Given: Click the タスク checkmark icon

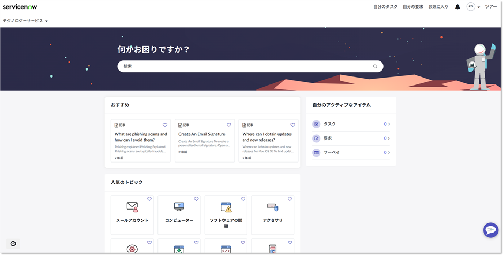Looking at the screenshot, I should (316, 124).
